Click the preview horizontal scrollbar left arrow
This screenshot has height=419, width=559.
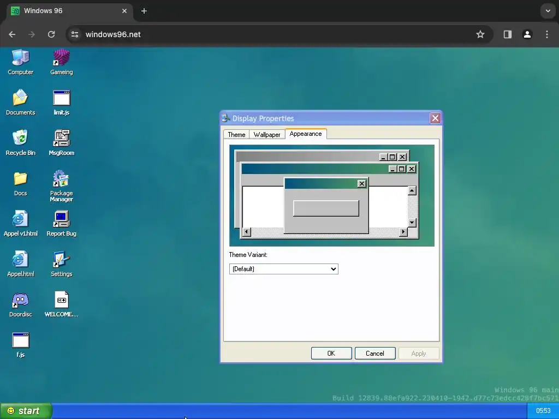pos(246,232)
